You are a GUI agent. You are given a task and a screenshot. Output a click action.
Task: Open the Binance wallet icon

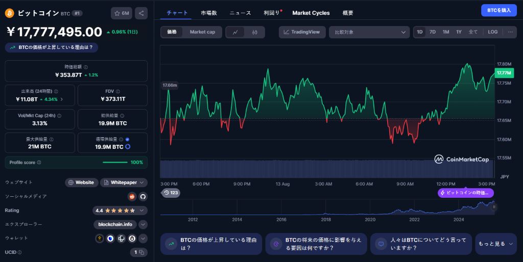pos(100,239)
